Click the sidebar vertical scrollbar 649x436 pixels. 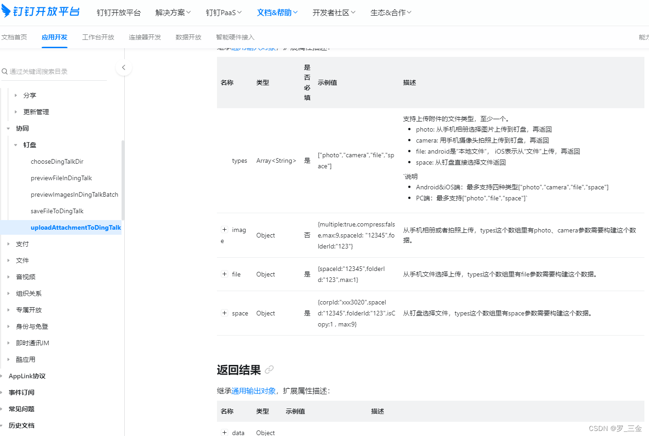pyautogui.click(x=123, y=180)
